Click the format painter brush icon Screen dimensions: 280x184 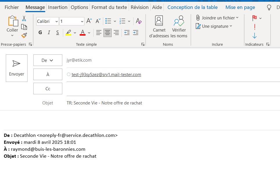pos(24,35)
